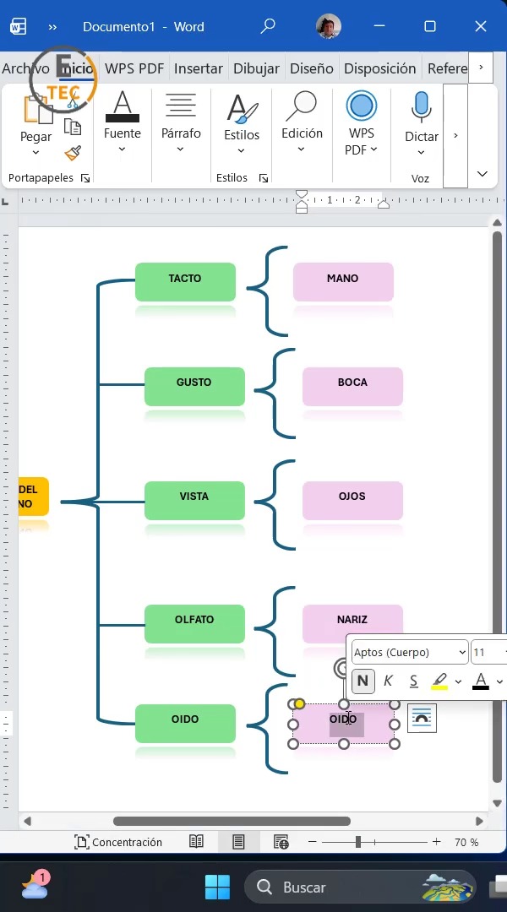Toggle italic K in mini toolbar
507x912 pixels.
(x=388, y=681)
